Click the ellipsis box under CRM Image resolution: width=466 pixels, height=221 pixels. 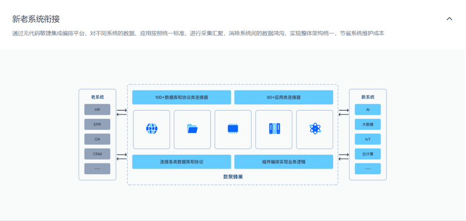click(x=97, y=169)
